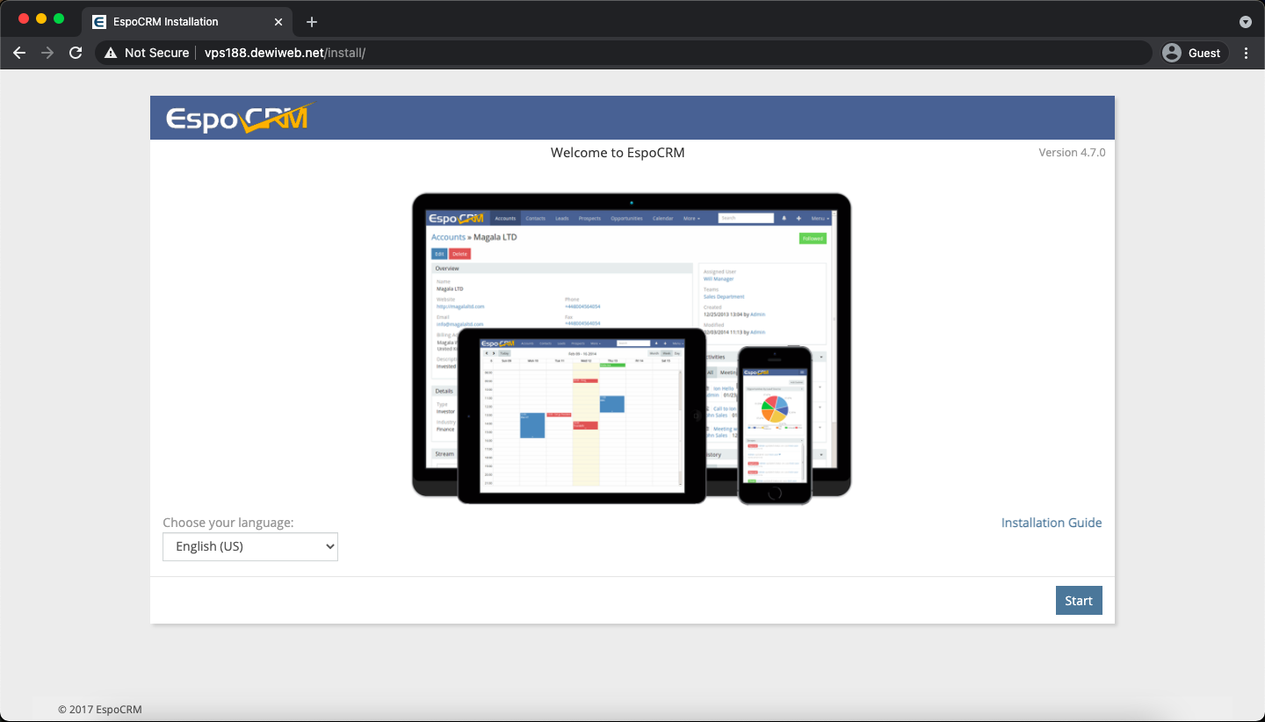Click the macOS yellow minimize window button
This screenshot has height=722, width=1265.
(41, 18)
